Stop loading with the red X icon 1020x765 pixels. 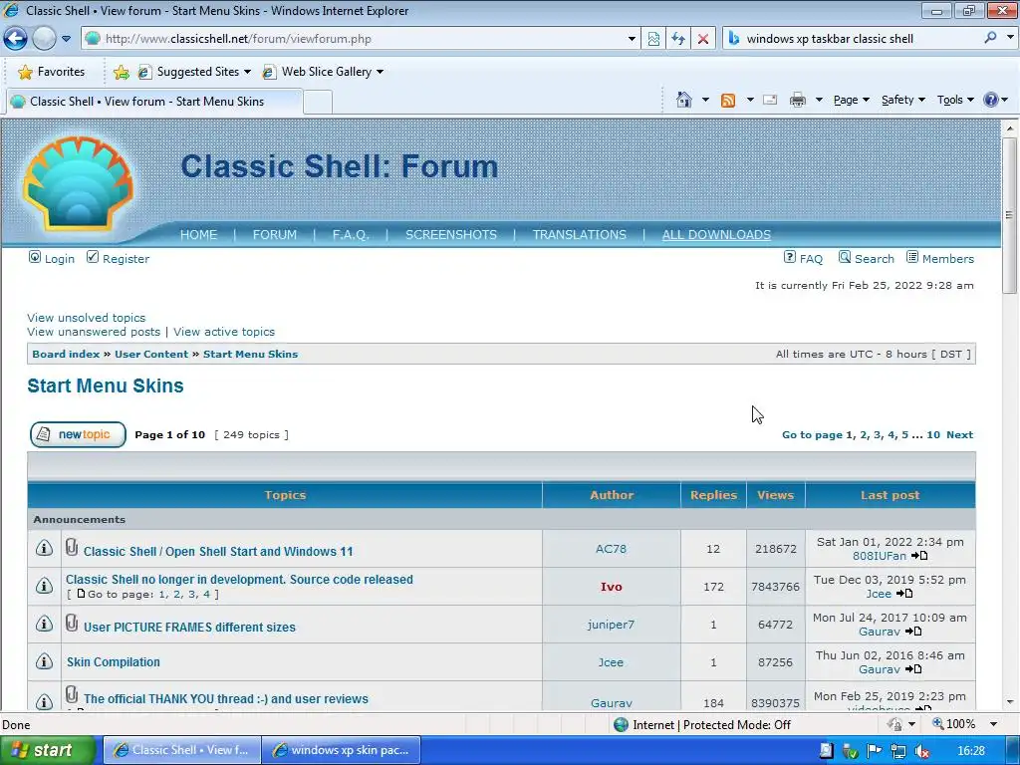pos(703,39)
